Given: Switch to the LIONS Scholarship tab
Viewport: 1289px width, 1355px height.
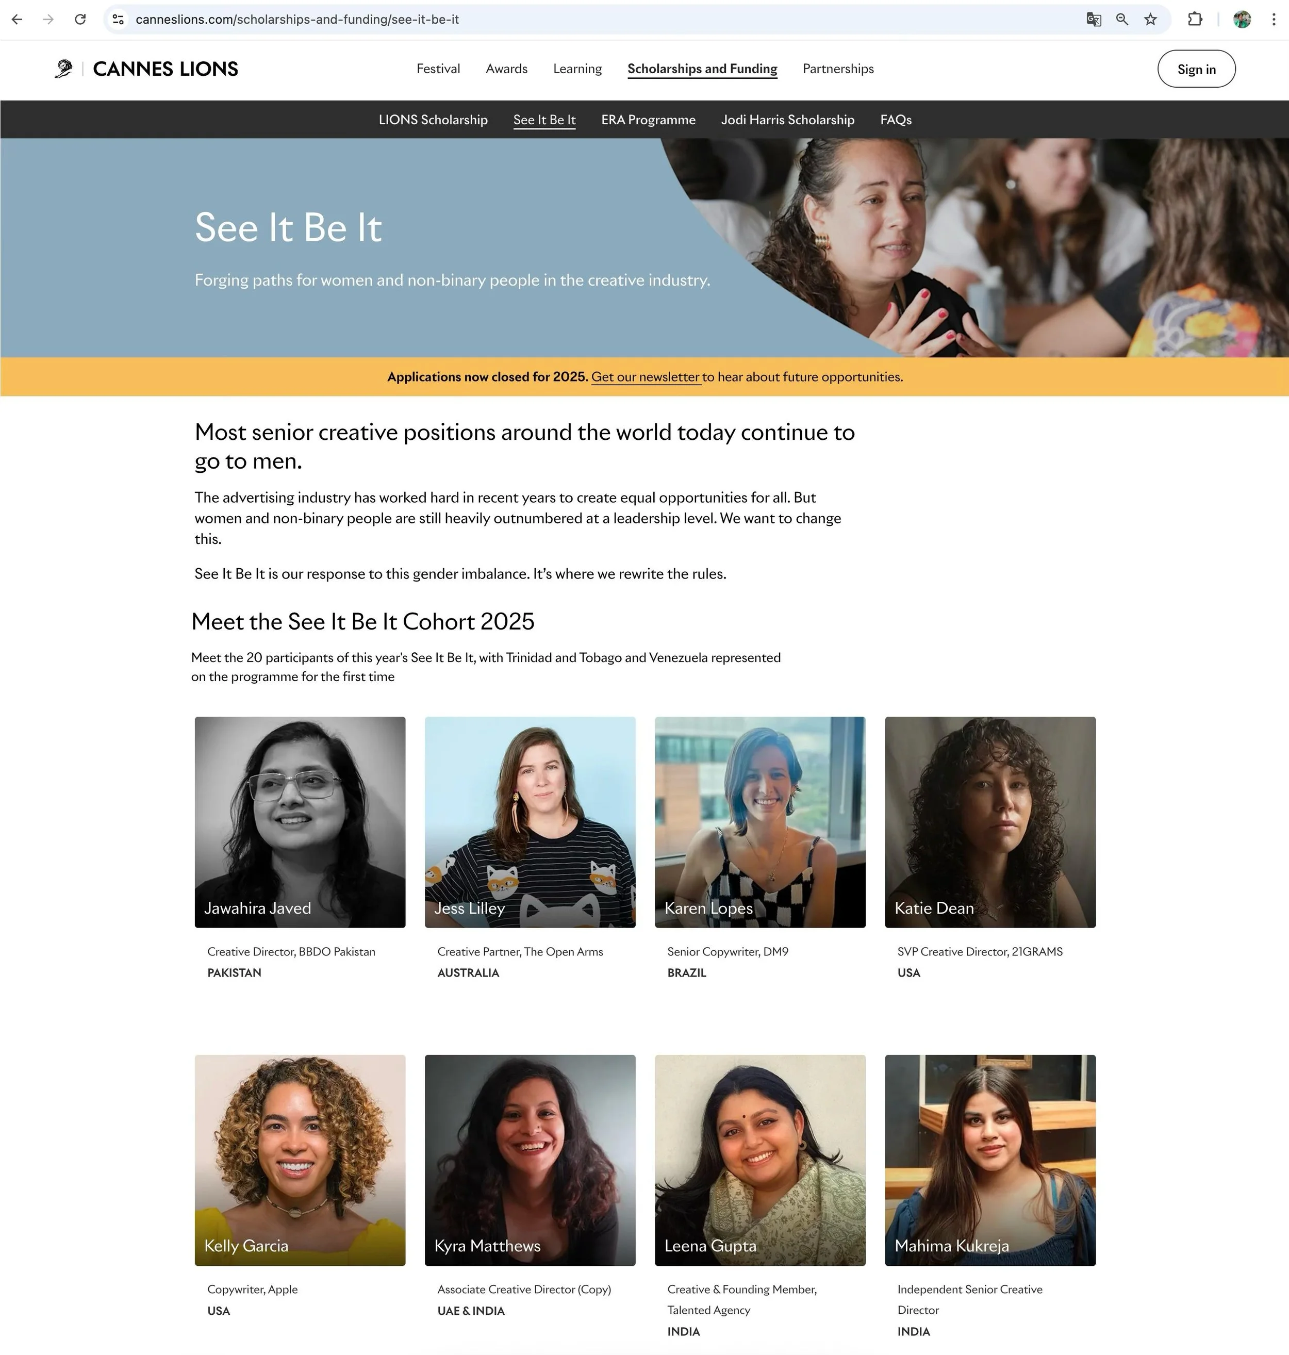Looking at the screenshot, I should (x=433, y=120).
